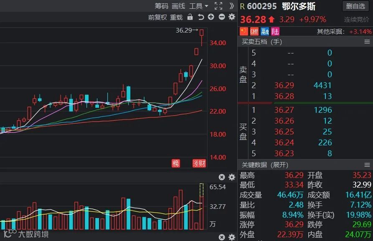Click buy level 5 price 36.23
Image resolution: width=373 pixels, height=241 pixels.
click(x=284, y=153)
